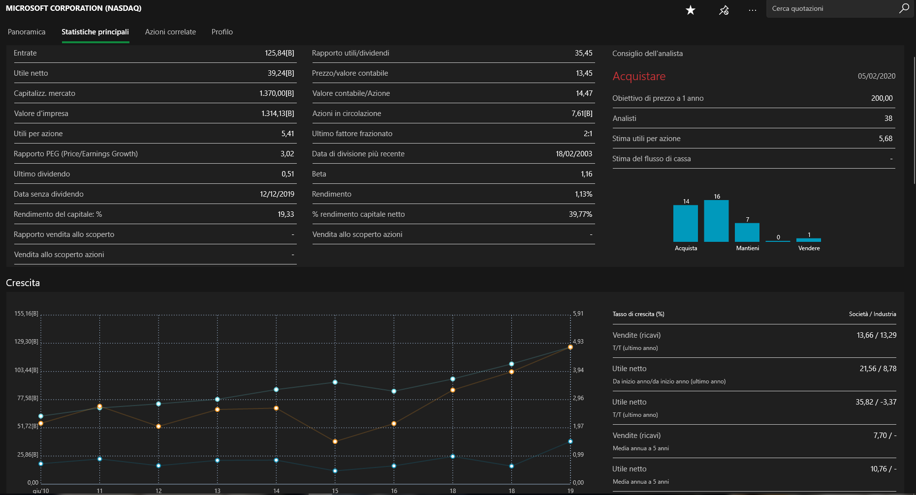The image size is (916, 495).
Task: Click the Prezzo/valore contabile label
Action: (350, 73)
